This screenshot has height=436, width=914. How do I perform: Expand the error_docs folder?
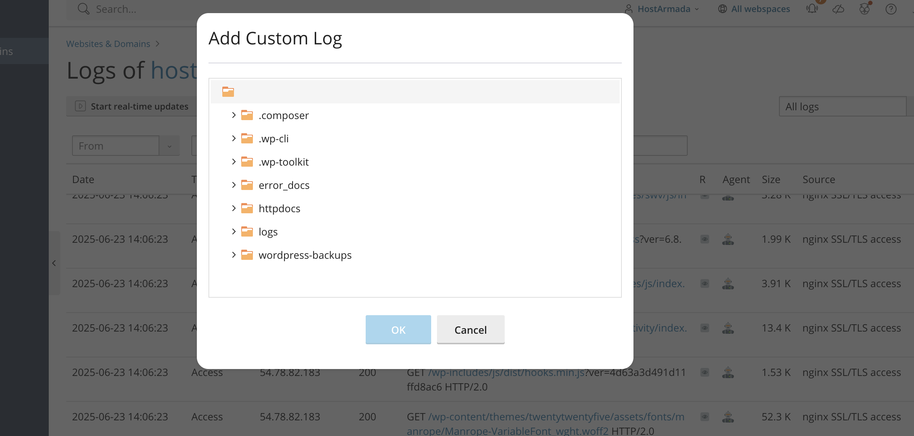(x=234, y=185)
